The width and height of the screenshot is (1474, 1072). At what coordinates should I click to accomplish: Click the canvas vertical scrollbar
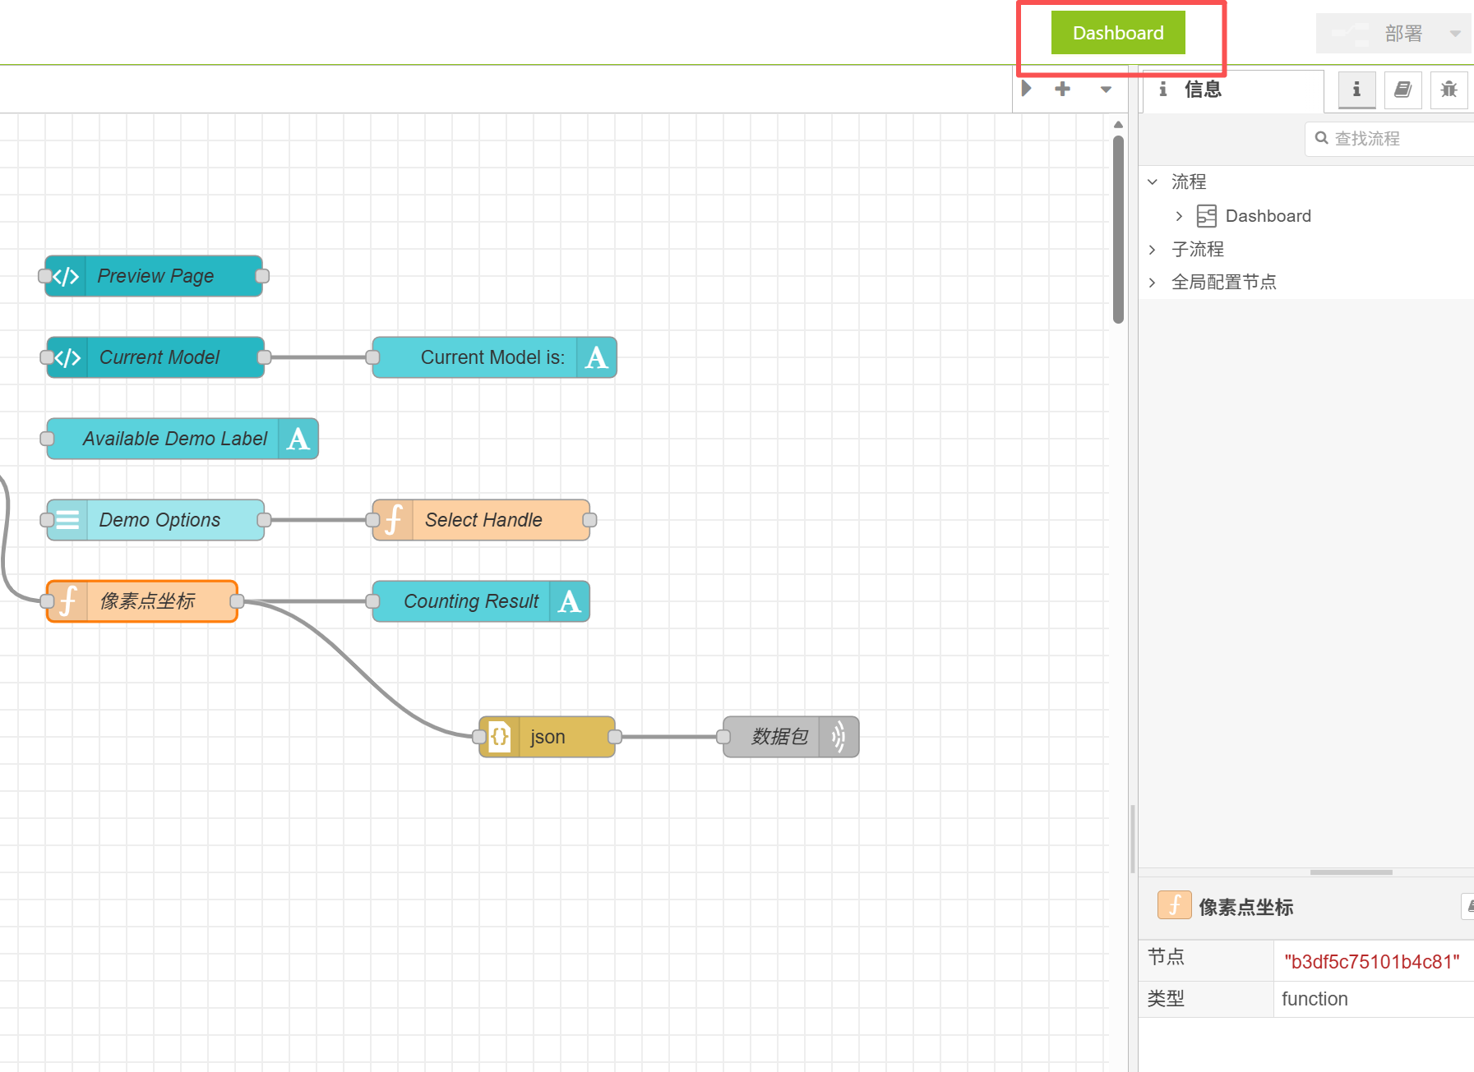click(x=1118, y=230)
